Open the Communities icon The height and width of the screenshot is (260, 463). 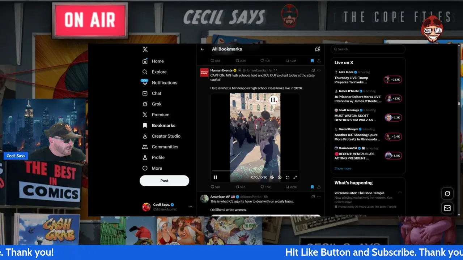pyautogui.click(x=145, y=147)
